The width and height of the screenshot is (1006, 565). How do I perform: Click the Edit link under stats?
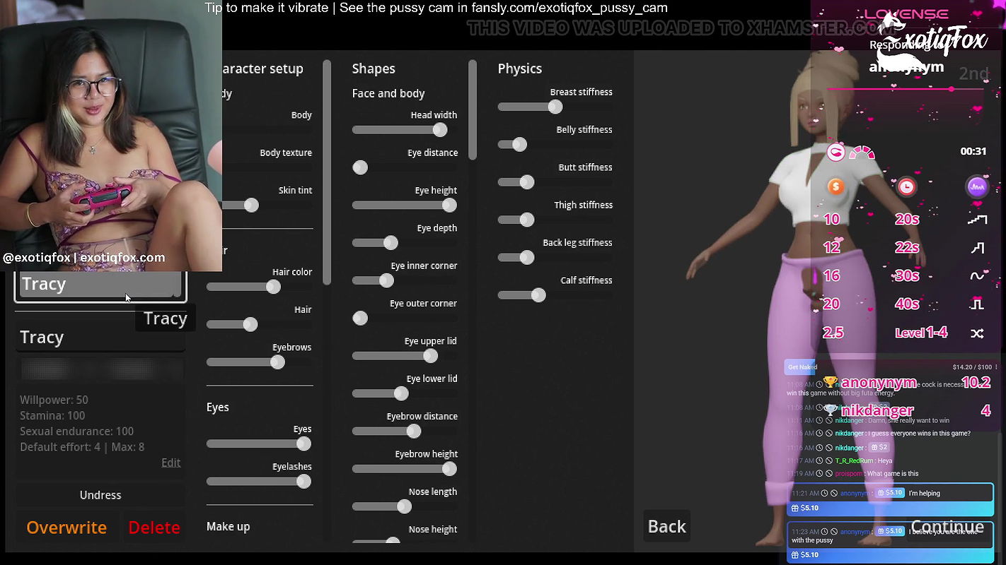(170, 463)
